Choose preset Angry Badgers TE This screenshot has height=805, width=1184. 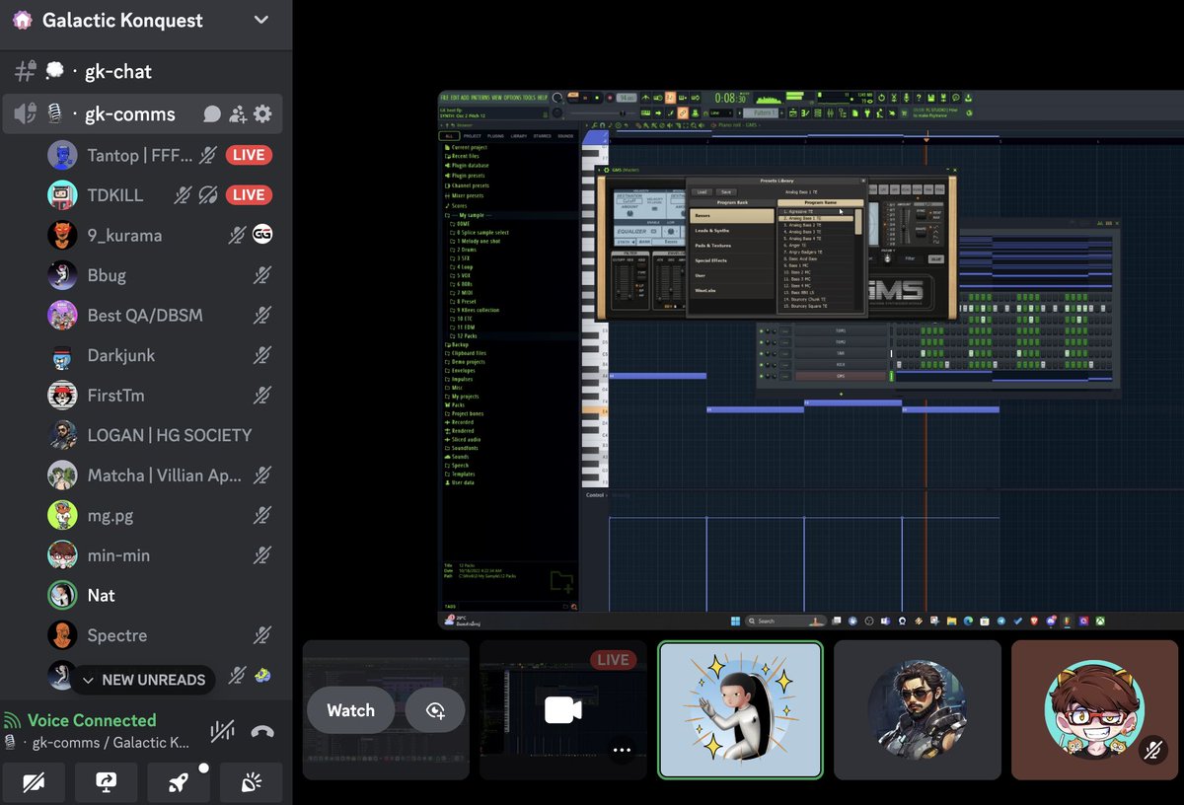[x=816, y=253]
